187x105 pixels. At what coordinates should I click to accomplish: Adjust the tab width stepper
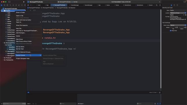tap(177, 27)
